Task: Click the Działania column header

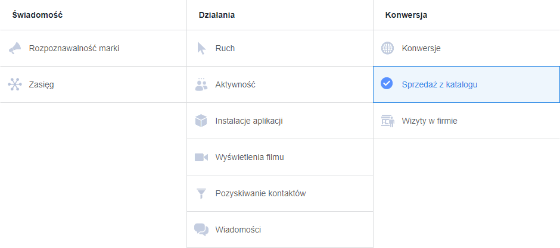Action: pyautogui.click(x=217, y=15)
